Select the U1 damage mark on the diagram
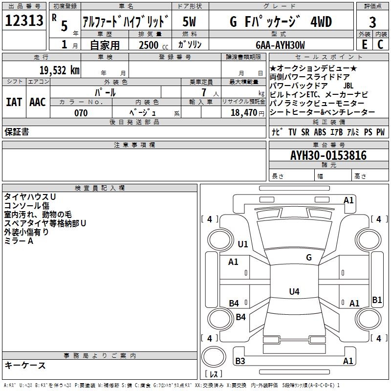 click(243, 244)
